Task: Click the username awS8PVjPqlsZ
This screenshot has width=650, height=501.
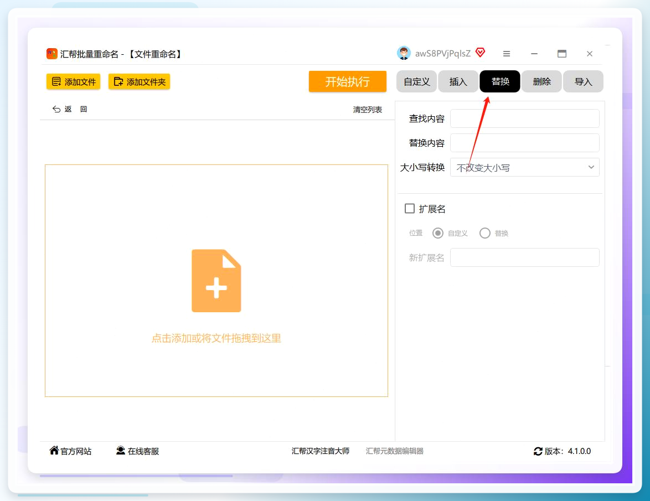Action: (x=443, y=54)
